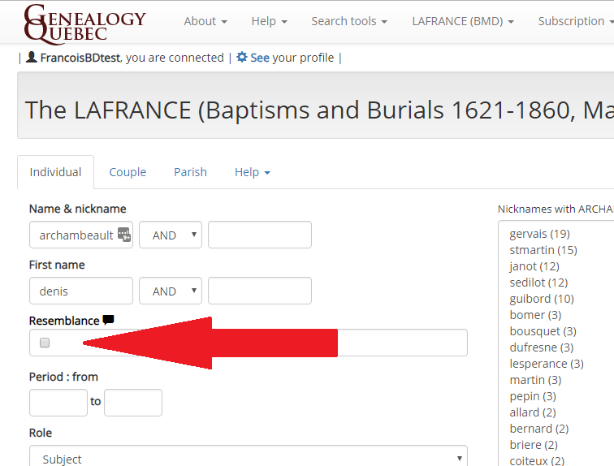Select the bernard (2) nickname
Image resolution: width=614 pixels, height=466 pixels.
click(539, 429)
